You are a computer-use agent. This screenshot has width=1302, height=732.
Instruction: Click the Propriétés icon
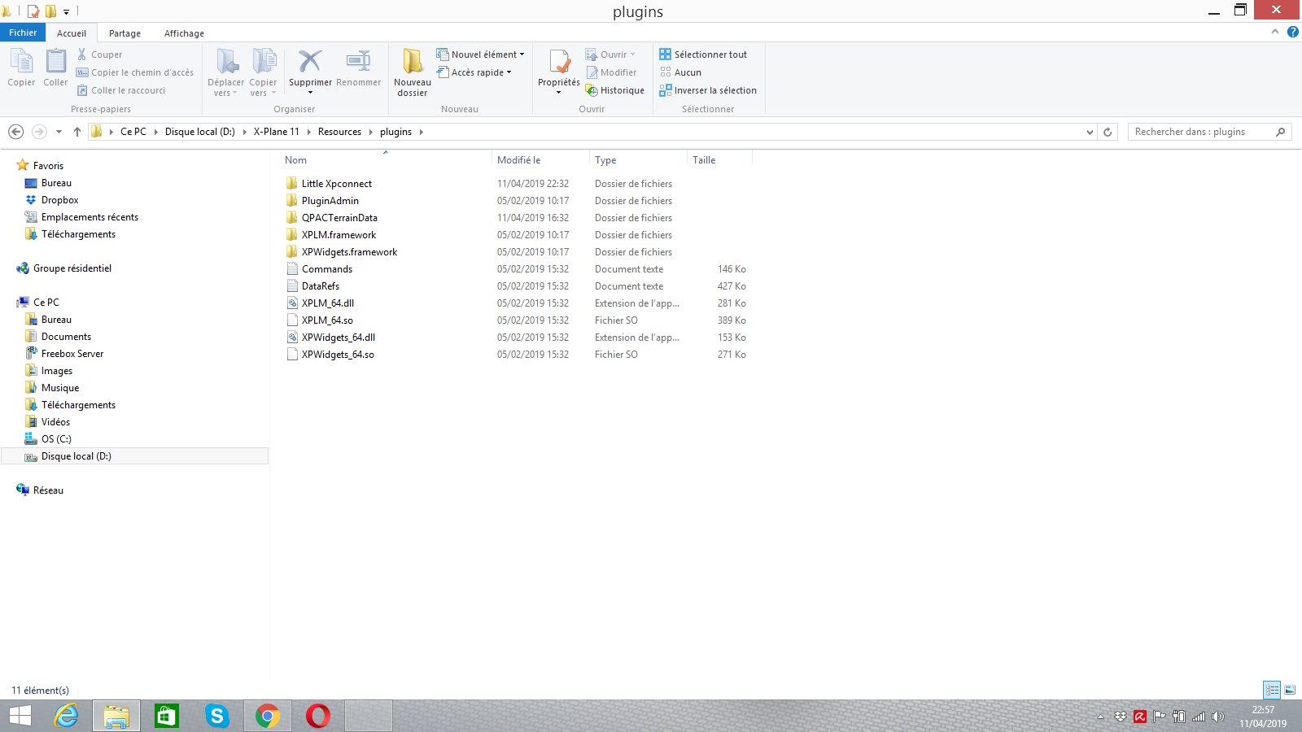(x=559, y=72)
